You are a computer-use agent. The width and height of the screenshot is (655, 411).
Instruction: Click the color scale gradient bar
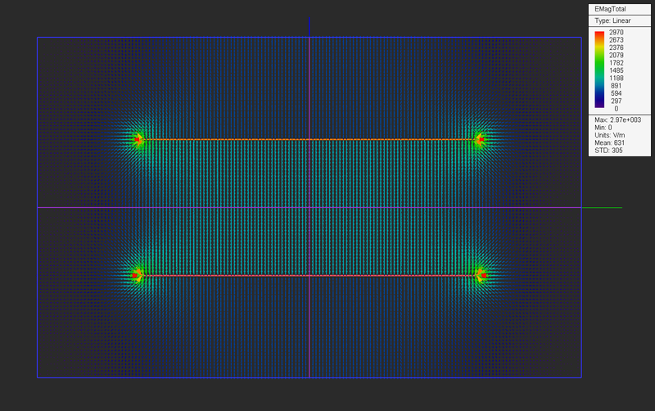click(x=599, y=70)
